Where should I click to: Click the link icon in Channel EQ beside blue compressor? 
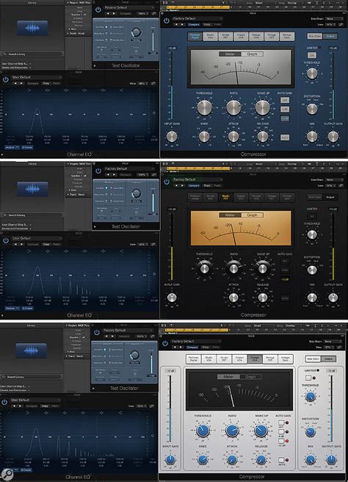pos(153,83)
